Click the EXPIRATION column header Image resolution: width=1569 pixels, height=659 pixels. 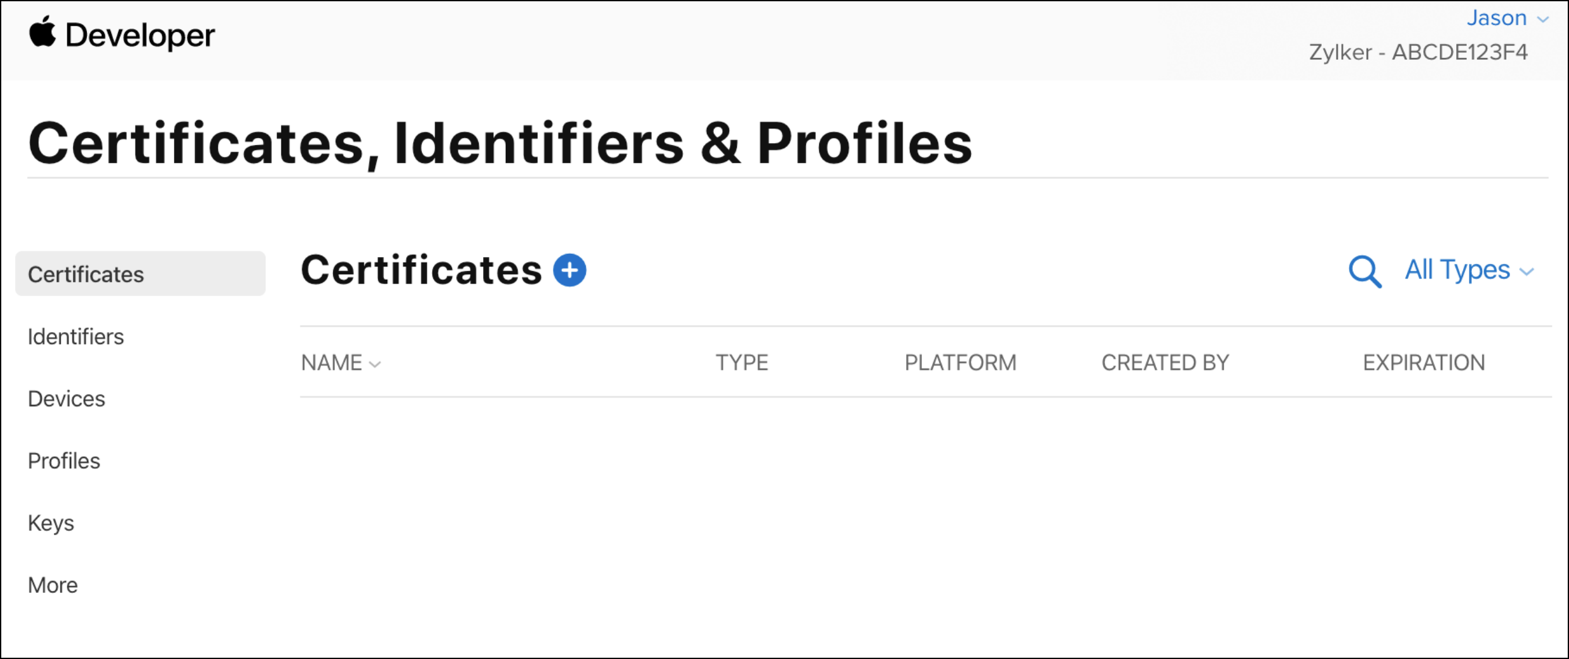(1424, 363)
